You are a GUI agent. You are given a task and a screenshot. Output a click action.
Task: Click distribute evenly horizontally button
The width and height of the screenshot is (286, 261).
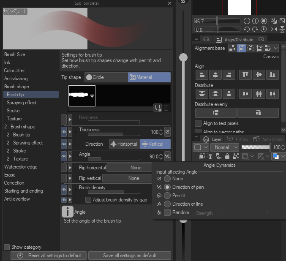pyautogui.click(x=258, y=113)
